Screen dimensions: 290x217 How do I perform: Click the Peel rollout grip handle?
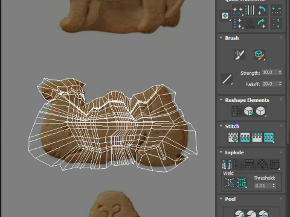click(281, 198)
